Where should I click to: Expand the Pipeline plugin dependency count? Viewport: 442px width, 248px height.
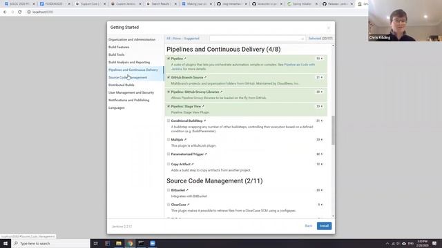[319, 59]
